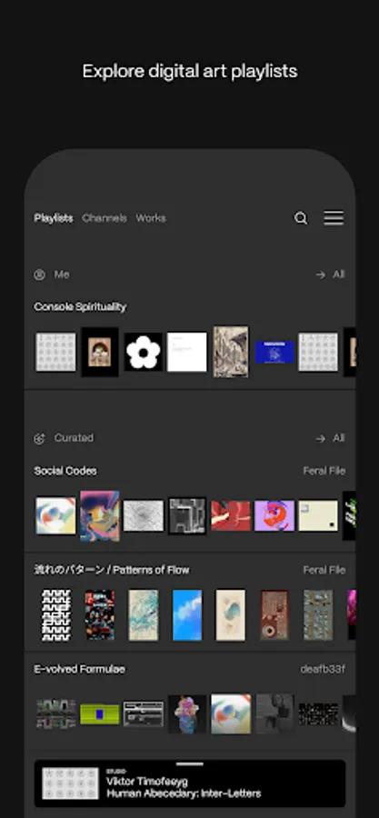379x818 pixels.
Task: Click Feral File label beside Social Codes
Action: (324, 471)
